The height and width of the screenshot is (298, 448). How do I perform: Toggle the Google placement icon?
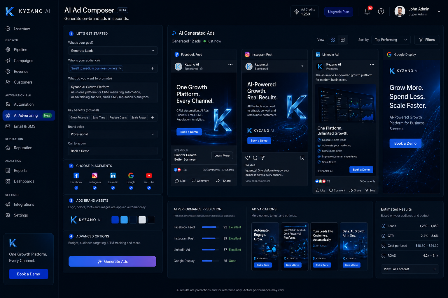point(131,175)
